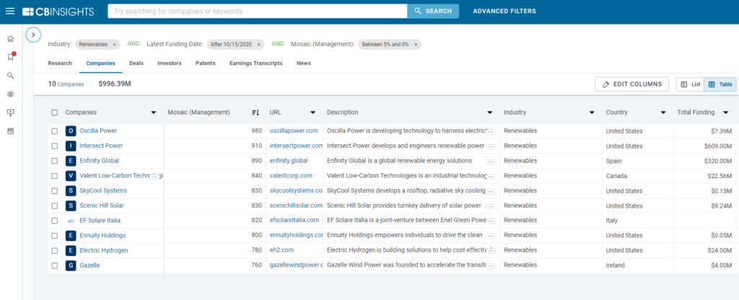The image size is (739, 300).
Task: Check the Valent Low-Carbon row checkbox
Action: pyautogui.click(x=55, y=176)
